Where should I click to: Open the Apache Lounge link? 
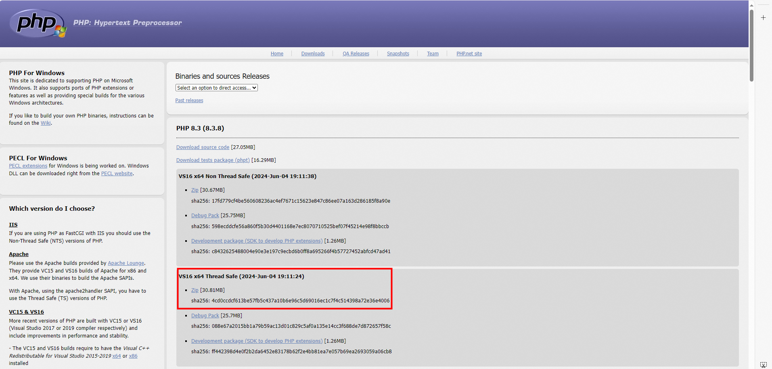[126, 263]
